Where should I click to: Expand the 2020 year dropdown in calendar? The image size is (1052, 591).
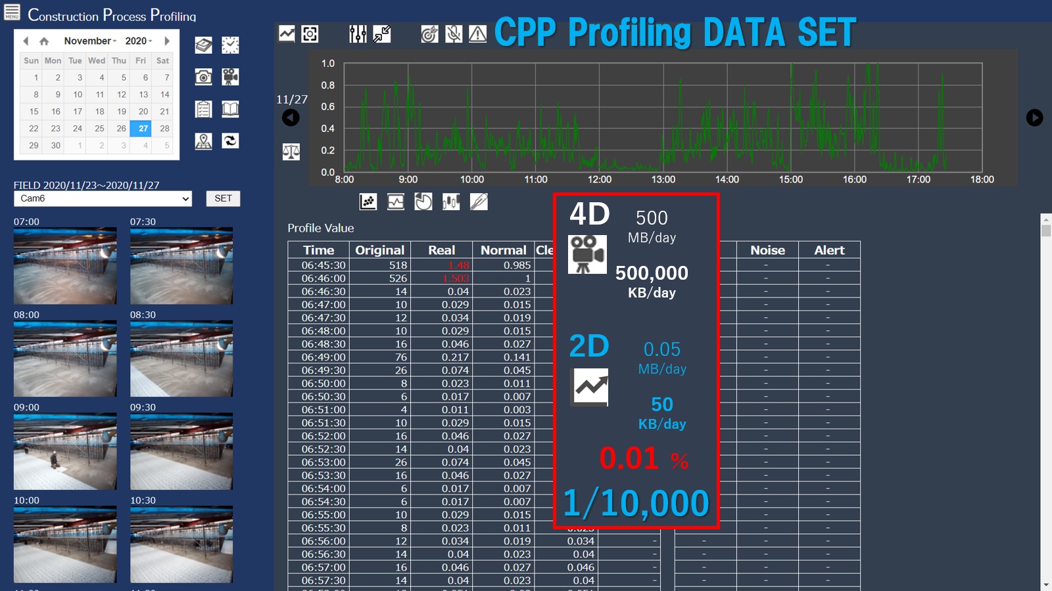point(139,41)
